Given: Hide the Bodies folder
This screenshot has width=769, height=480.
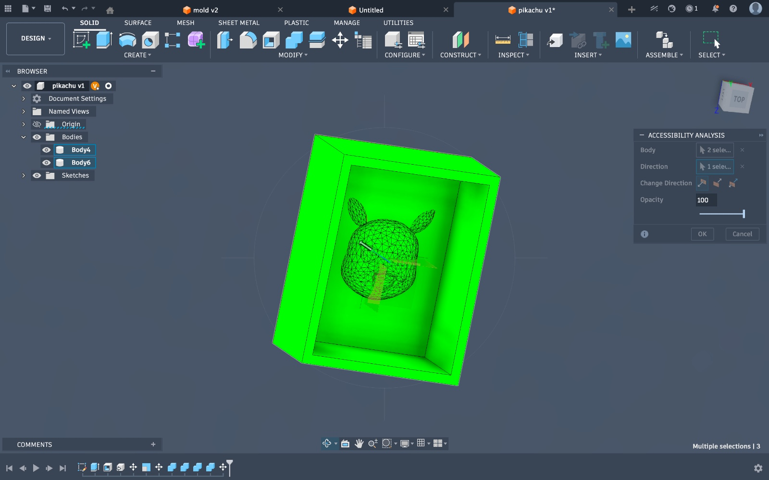Looking at the screenshot, I should coord(37,137).
